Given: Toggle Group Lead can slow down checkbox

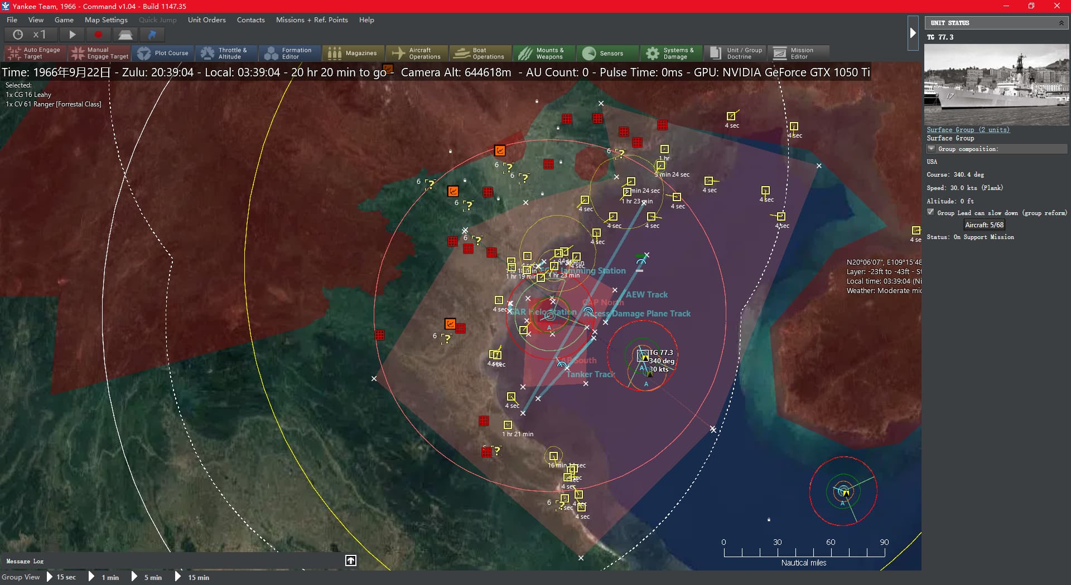Looking at the screenshot, I should tap(930, 212).
